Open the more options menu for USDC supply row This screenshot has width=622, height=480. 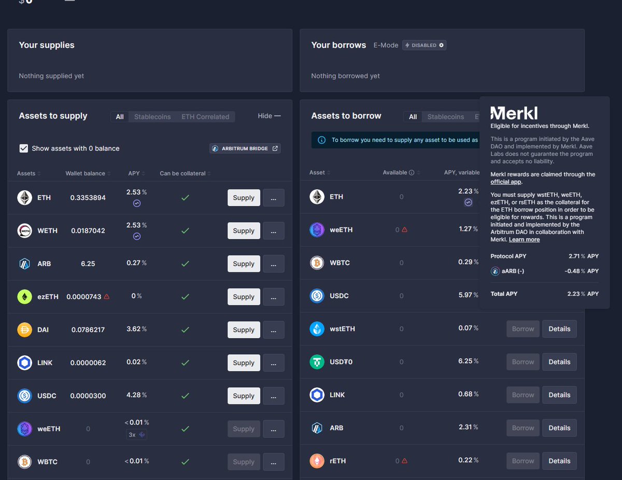pyautogui.click(x=274, y=396)
